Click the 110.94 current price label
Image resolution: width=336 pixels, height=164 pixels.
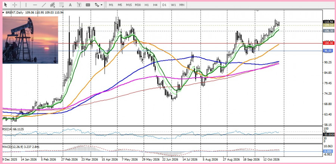click(329, 22)
